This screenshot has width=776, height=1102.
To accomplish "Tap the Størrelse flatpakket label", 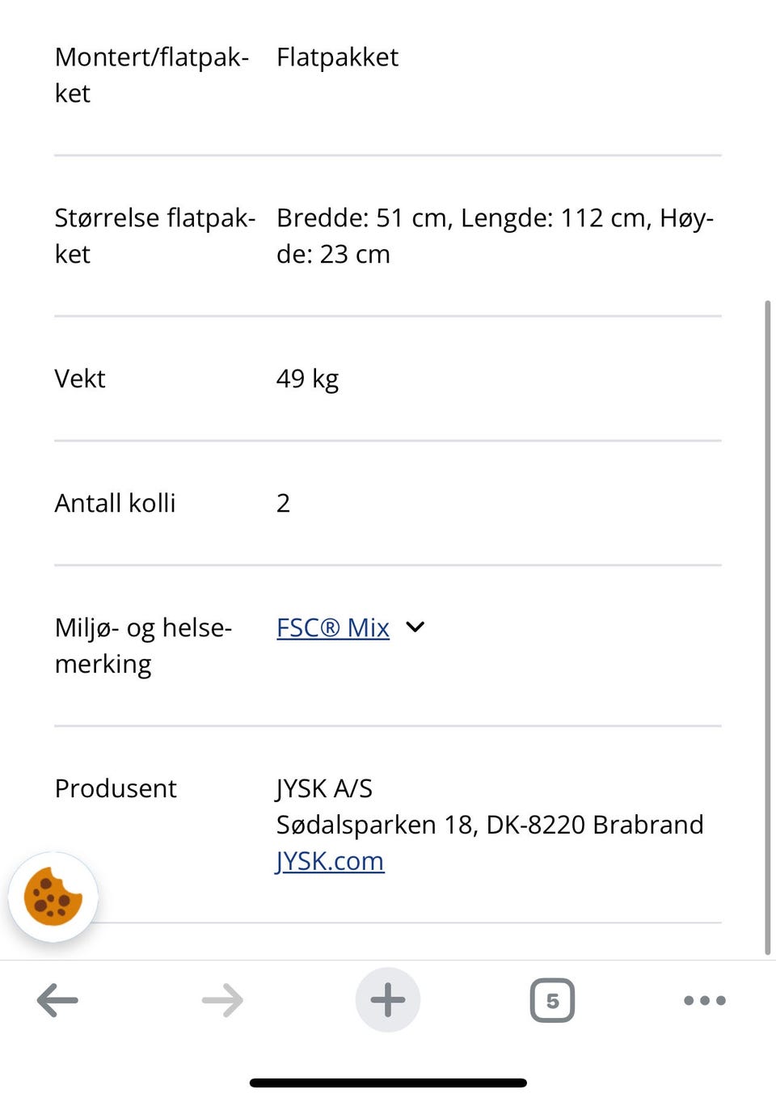I will (155, 235).
